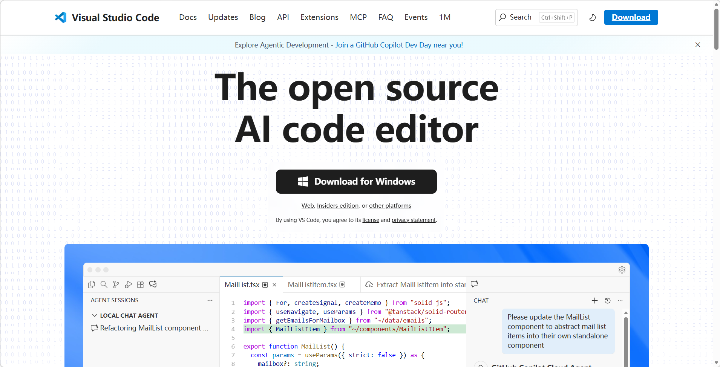This screenshot has height=367, width=720.
Task: Click line number 1 in editor gutter
Action: point(233,303)
